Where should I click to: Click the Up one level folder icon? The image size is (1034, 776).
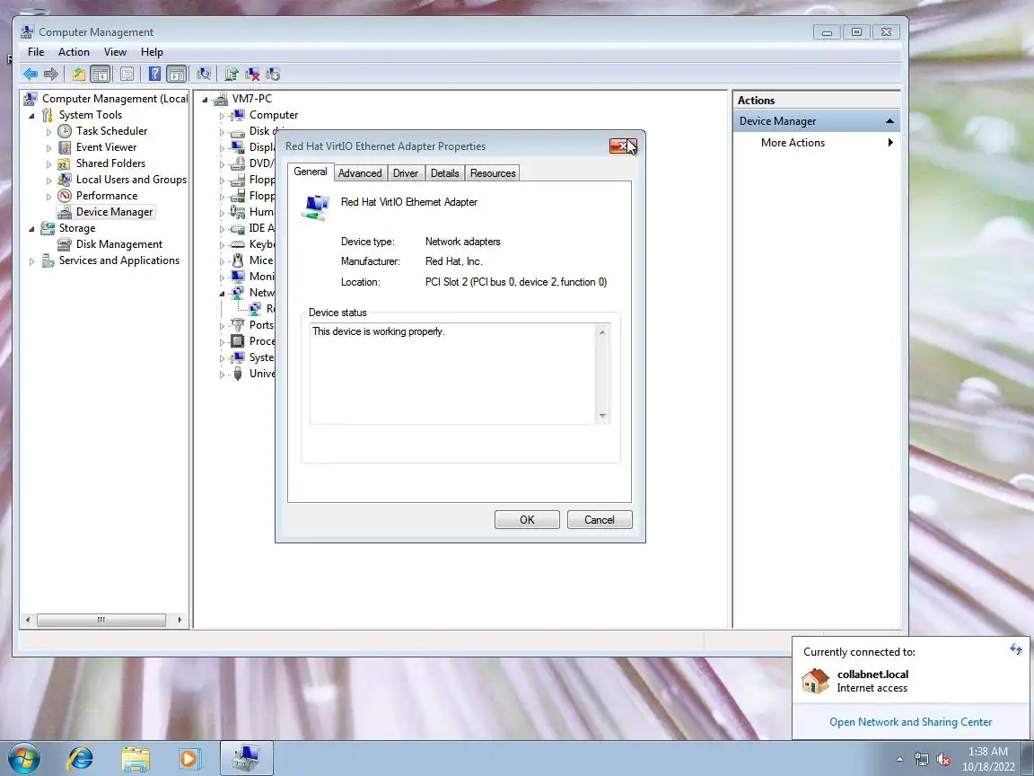tap(78, 74)
